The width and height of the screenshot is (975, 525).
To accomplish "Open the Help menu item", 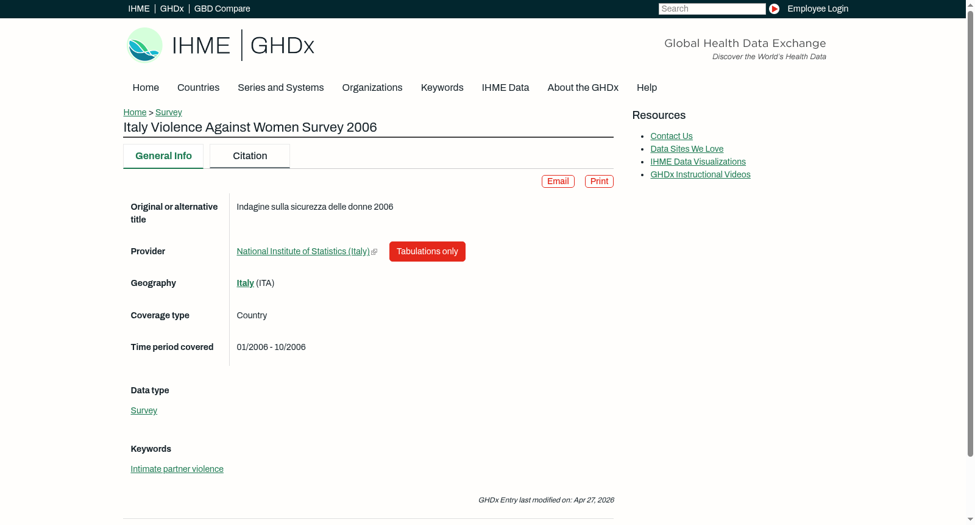I will (x=647, y=88).
